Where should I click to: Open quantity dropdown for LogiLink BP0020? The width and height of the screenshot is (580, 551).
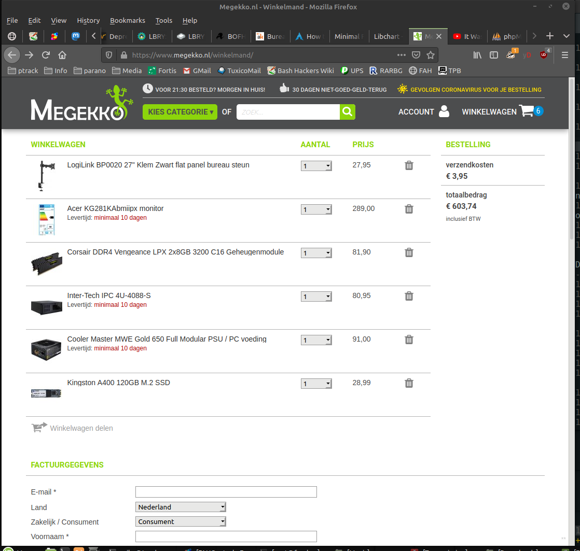click(316, 166)
